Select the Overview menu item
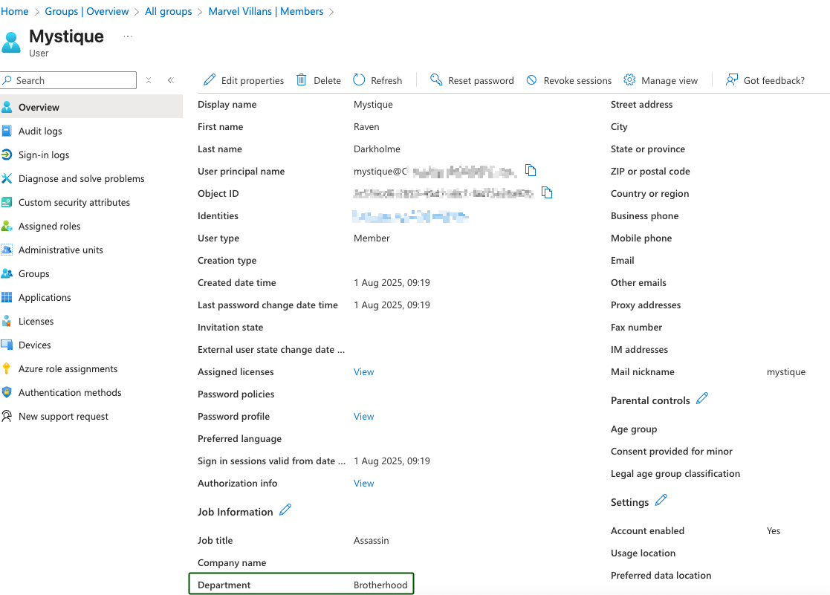This screenshot has width=830, height=595. pyautogui.click(x=91, y=107)
